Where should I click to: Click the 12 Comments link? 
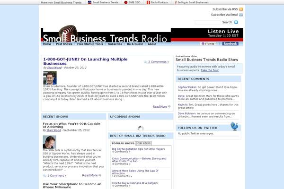coord(122,176)
